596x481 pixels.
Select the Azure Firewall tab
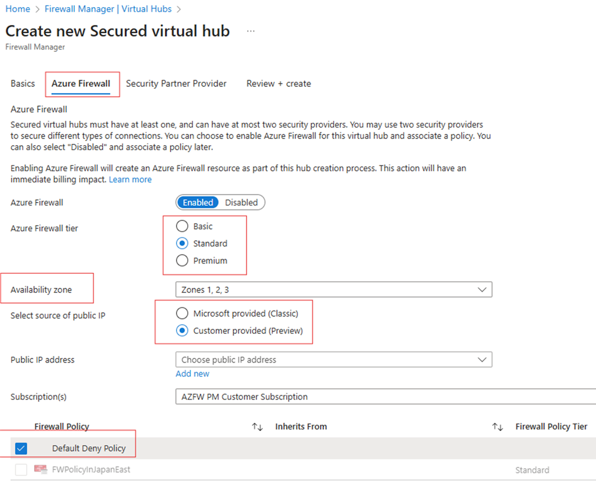click(81, 83)
